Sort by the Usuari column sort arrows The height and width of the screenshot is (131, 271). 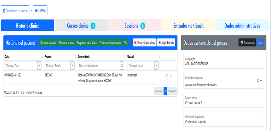tap(159, 57)
